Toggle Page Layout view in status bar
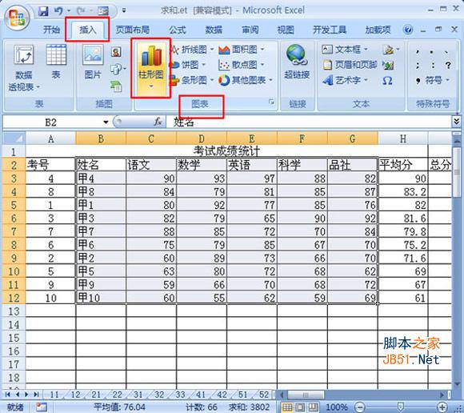Image resolution: width=464 pixels, height=413 pixels. (300, 407)
